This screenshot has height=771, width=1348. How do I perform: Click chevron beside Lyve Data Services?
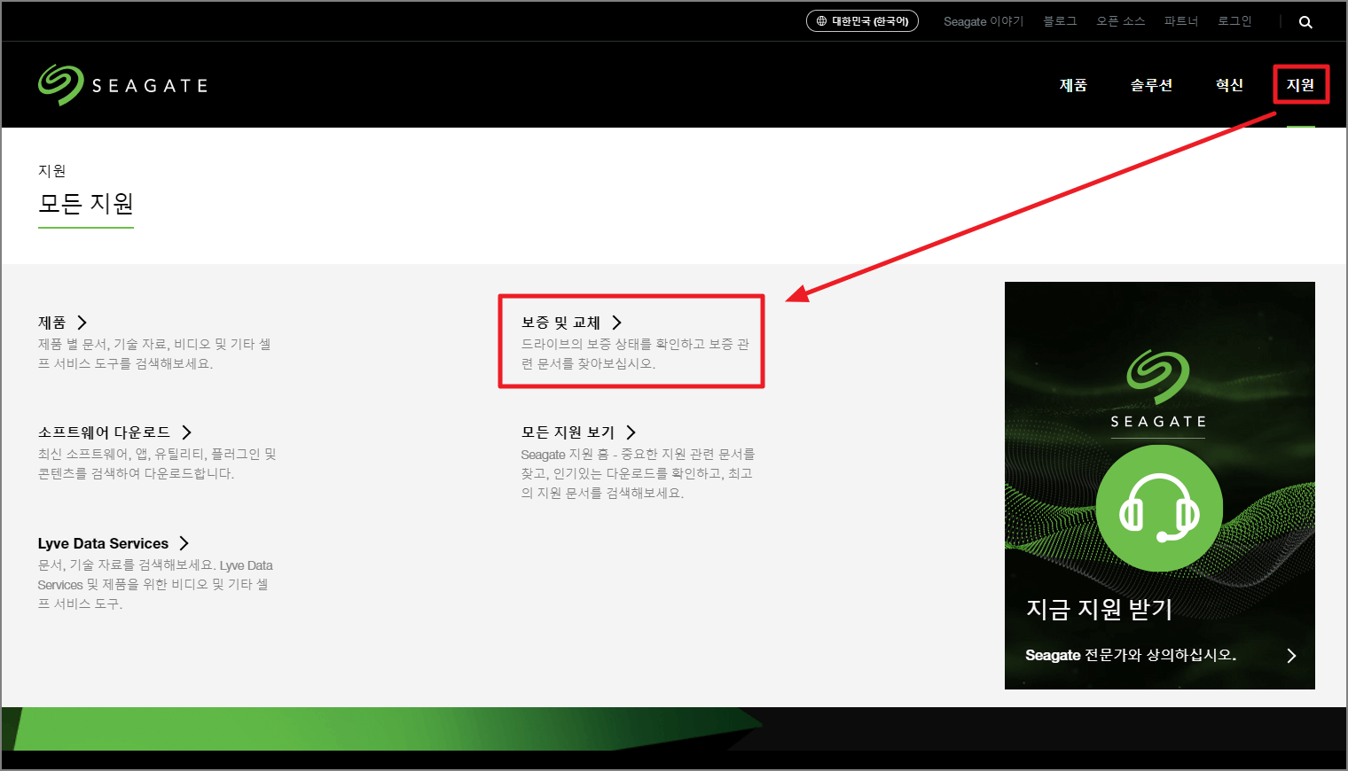click(x=184, y=543)
